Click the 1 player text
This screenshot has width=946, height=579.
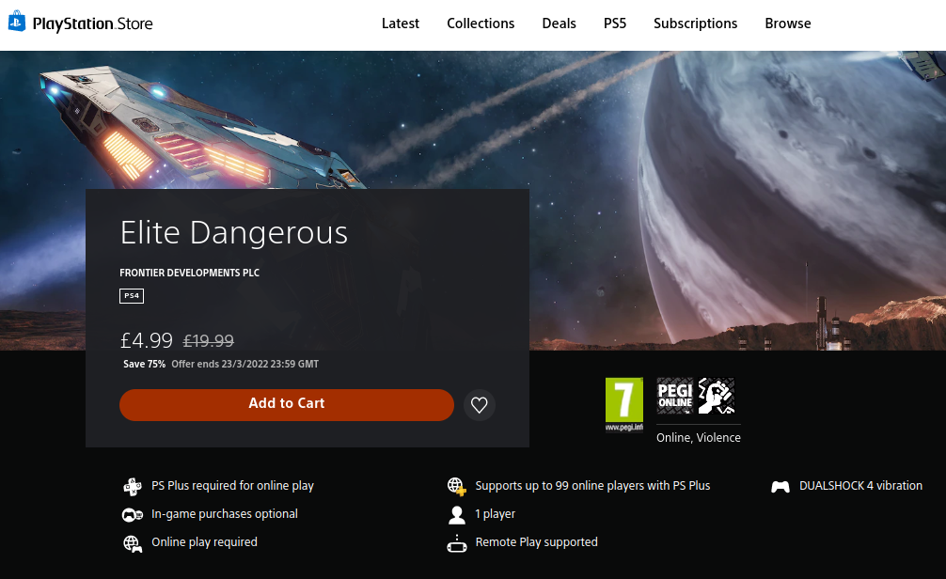[495, 514]
